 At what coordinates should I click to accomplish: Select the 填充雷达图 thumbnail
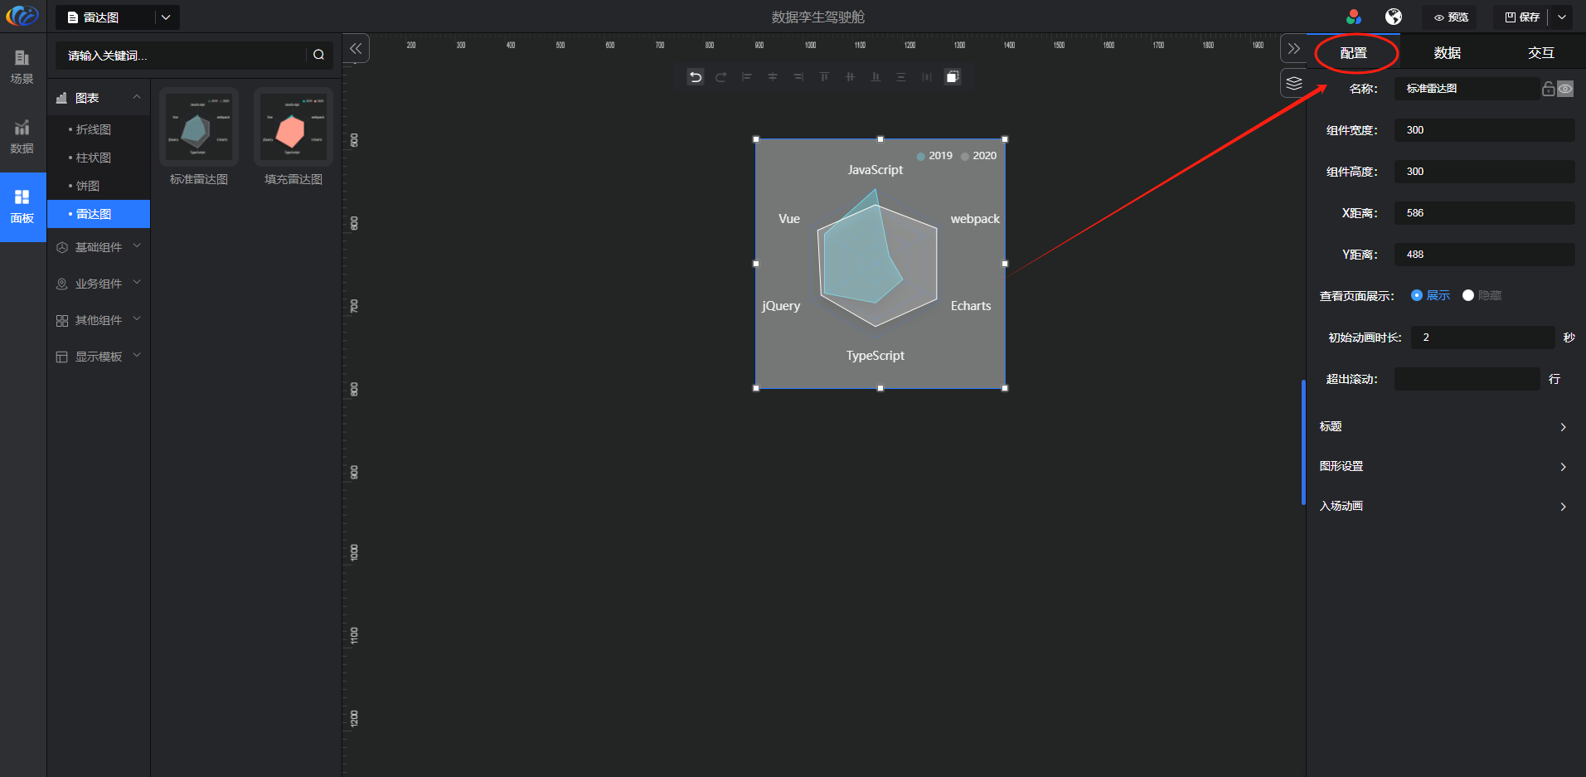pyautogui.click(x=293, y=128)
